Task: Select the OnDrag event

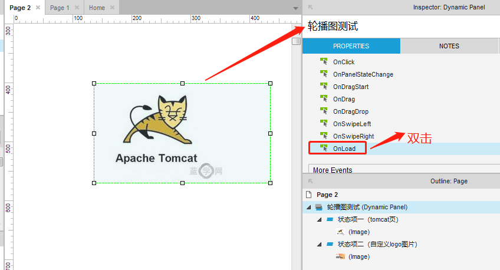Action: pos(344,99)
